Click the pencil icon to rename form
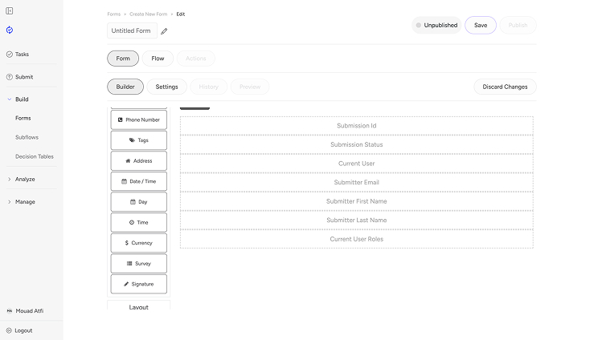606x340 pixels. (x=165, y=31)
